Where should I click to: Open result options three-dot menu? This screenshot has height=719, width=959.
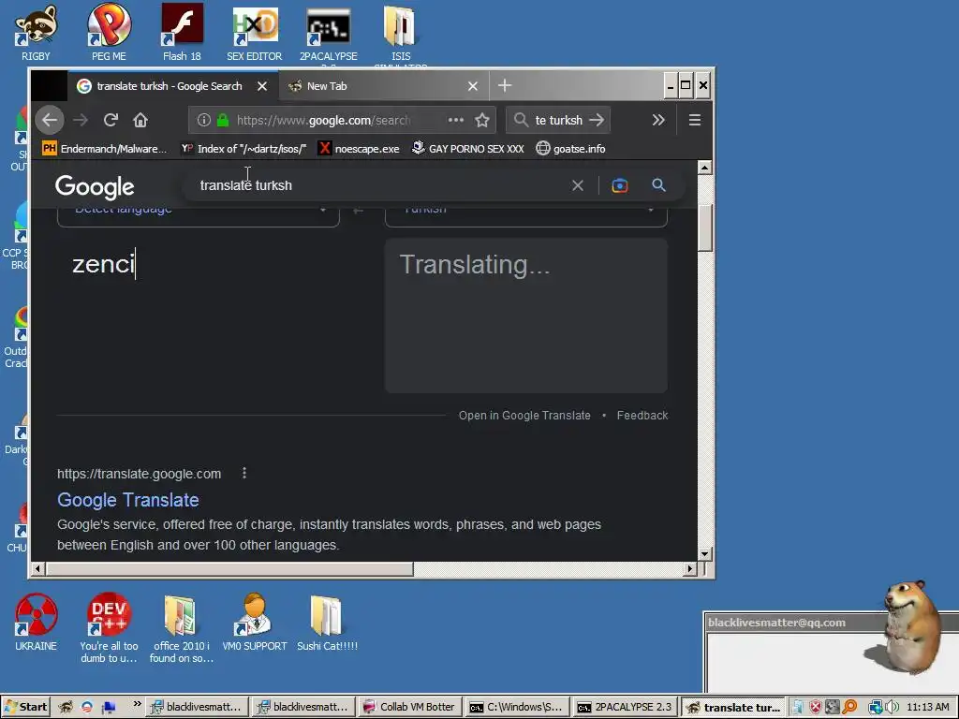point(244,473)
